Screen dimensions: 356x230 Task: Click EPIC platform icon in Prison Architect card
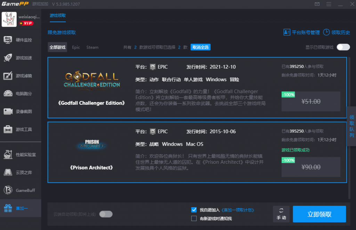(x=153, y=131)
